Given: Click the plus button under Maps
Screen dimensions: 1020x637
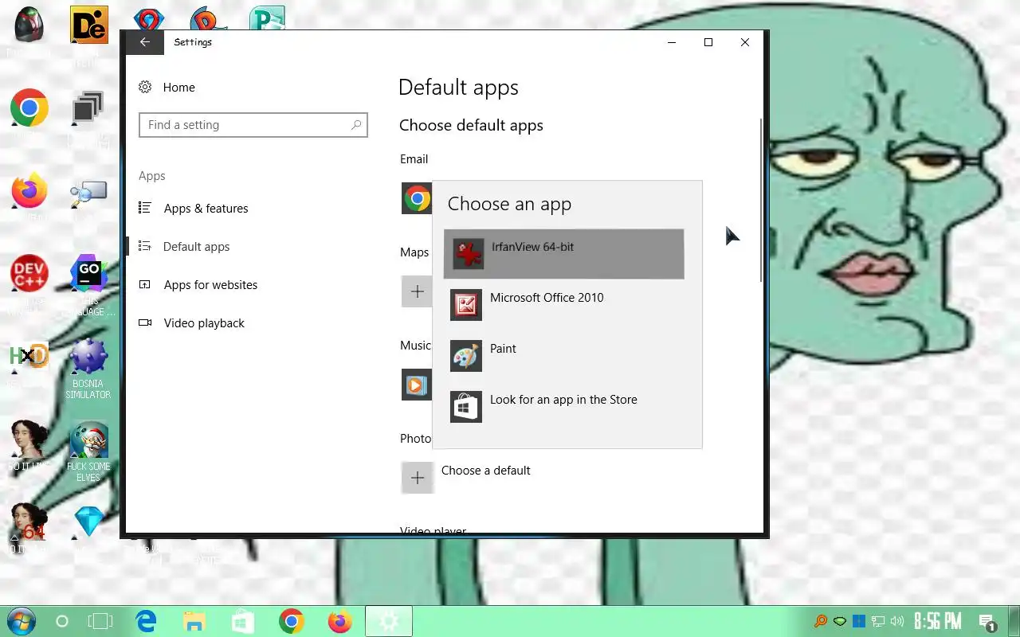Looking at the screenshot, I should [417, 291].
